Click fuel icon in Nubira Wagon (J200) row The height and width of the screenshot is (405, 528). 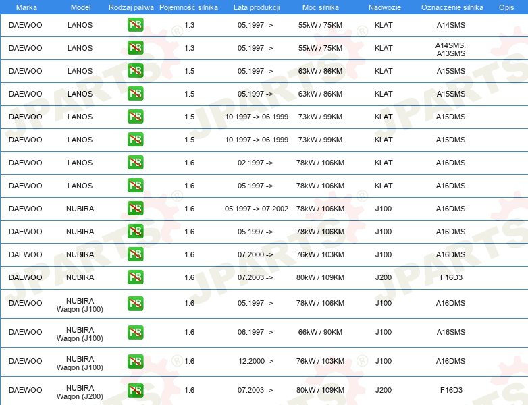(135, 390)
